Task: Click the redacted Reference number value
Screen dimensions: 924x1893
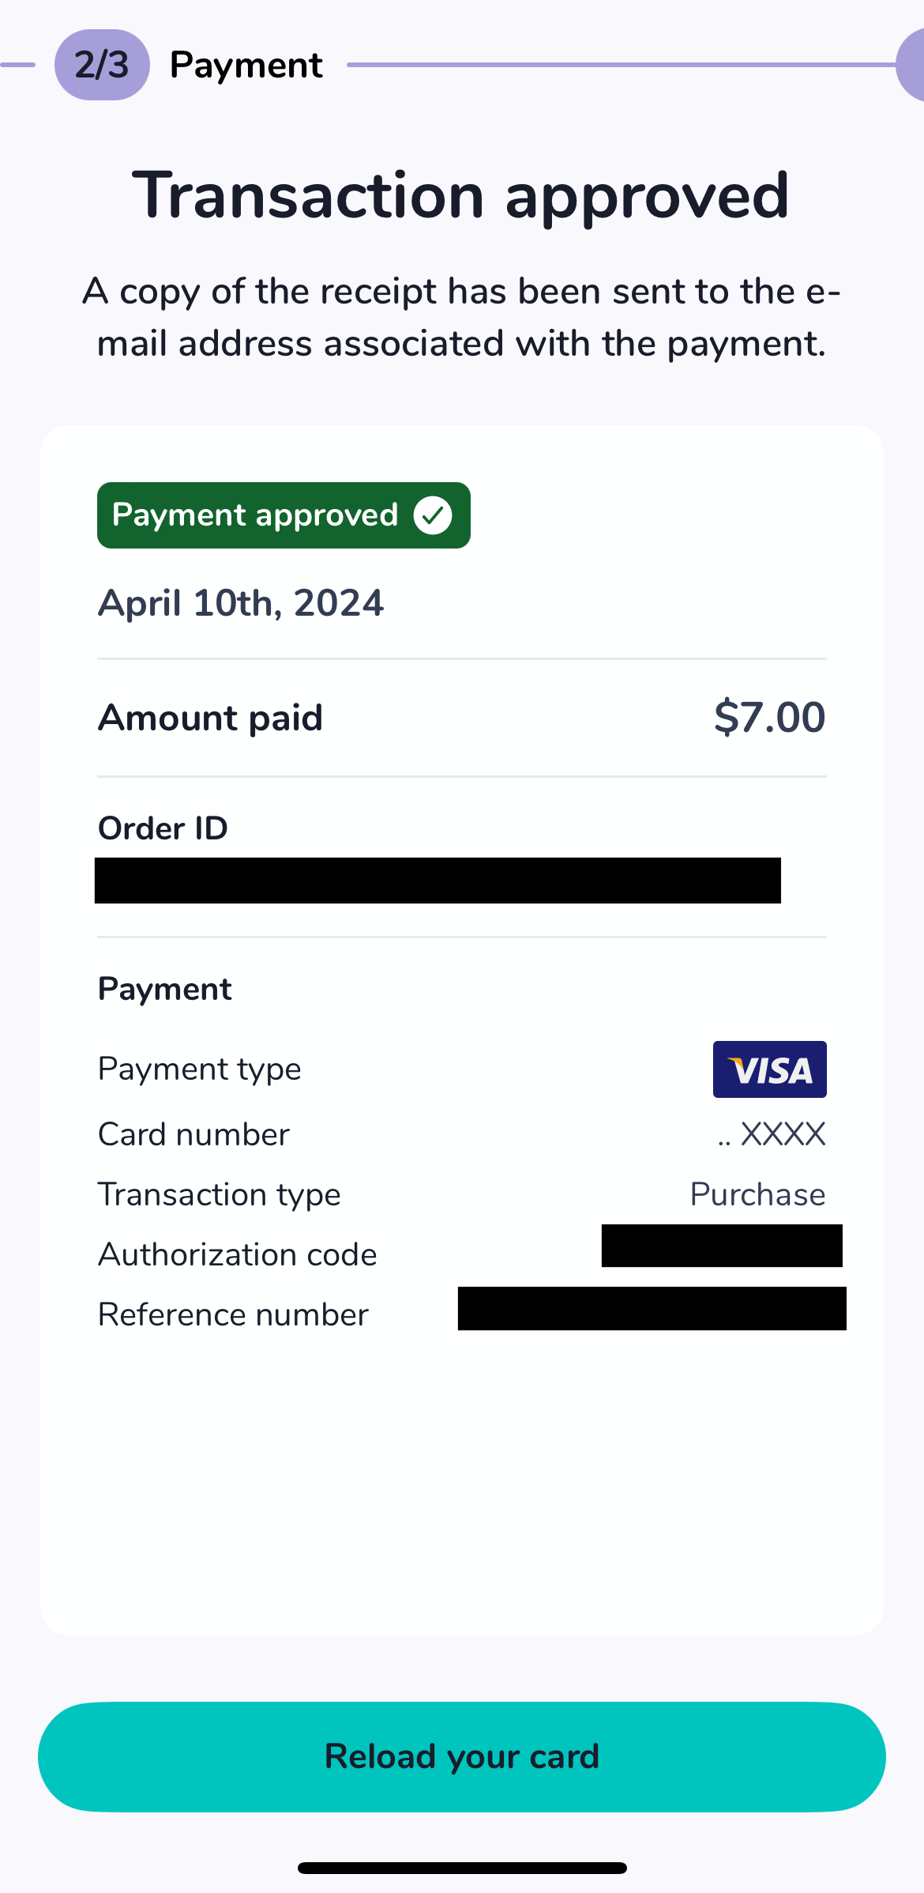Action: pyautogui.click(x=652, y=1308)
